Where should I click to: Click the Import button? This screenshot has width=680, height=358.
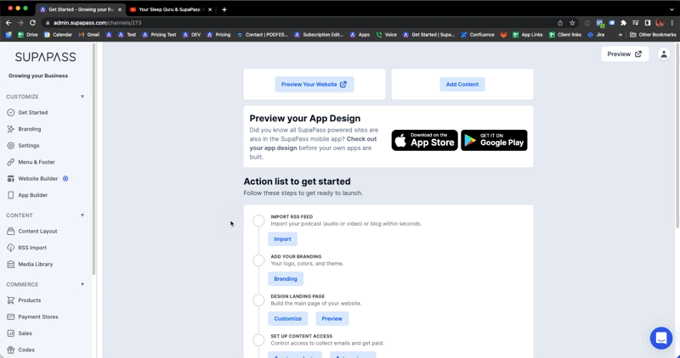(282, 239)
